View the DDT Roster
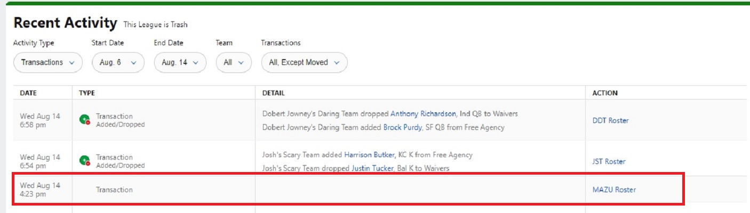 pos(611,120)
